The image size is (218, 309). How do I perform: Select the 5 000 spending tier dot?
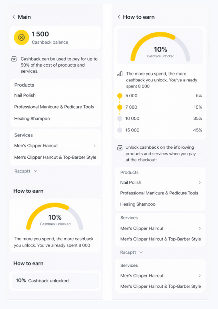120,96
